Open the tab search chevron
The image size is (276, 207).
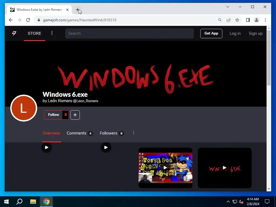[227, 7]
